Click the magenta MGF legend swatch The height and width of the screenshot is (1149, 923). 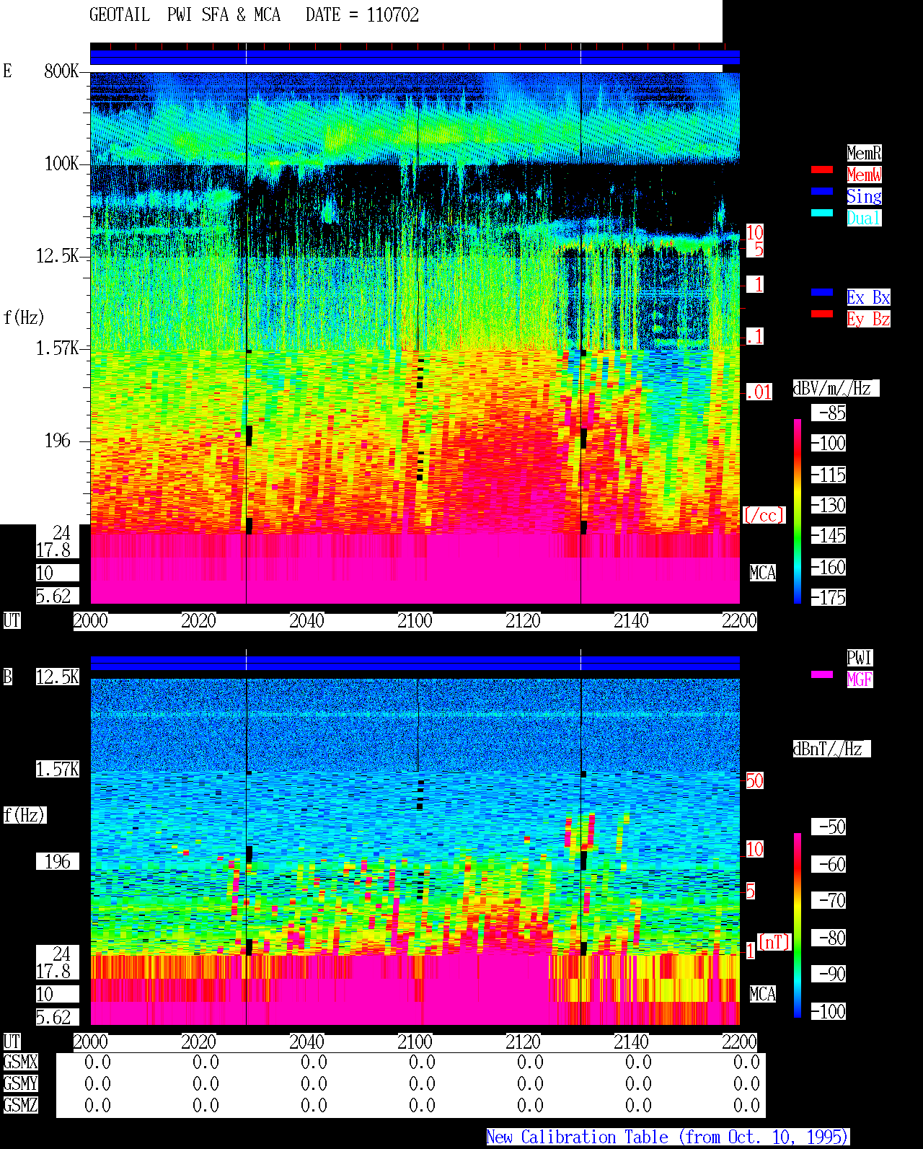point(822,674)
